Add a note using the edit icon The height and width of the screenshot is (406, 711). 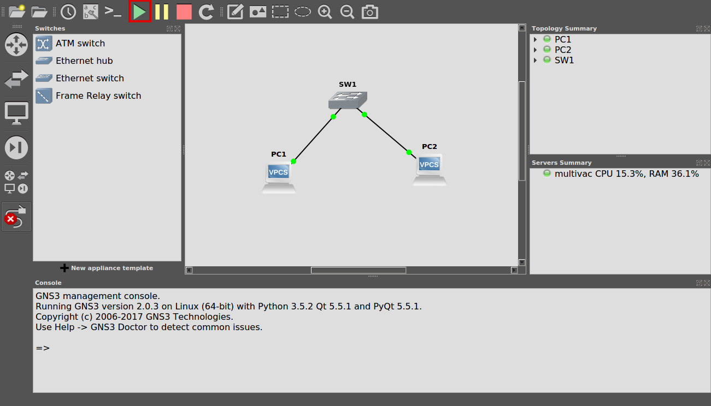click(x=235, y=11)
